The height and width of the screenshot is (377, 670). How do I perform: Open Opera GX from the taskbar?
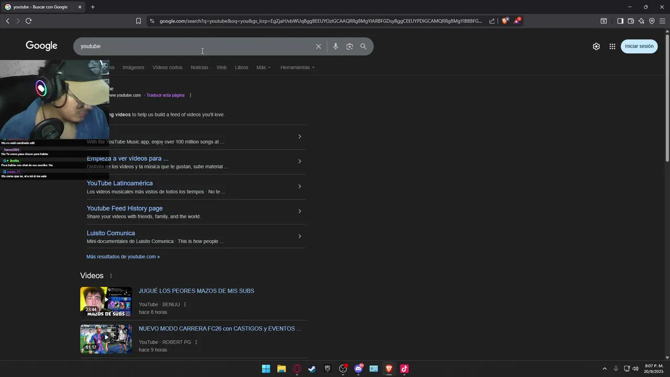[297, 369]
